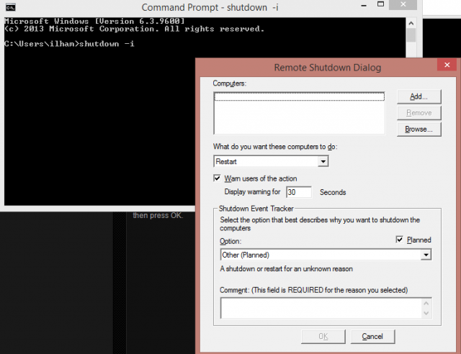Uncheck the Planned checkbox

click(x=400, y=240)
